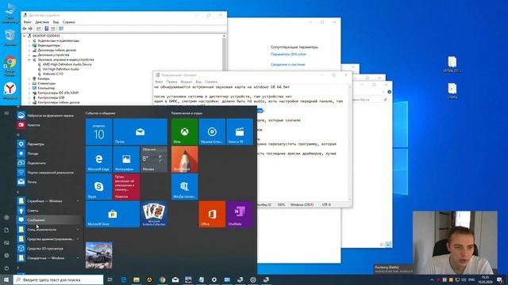Open Подключить (Connect) app
Screen dimensions: 508x285
tap(48, 163)
